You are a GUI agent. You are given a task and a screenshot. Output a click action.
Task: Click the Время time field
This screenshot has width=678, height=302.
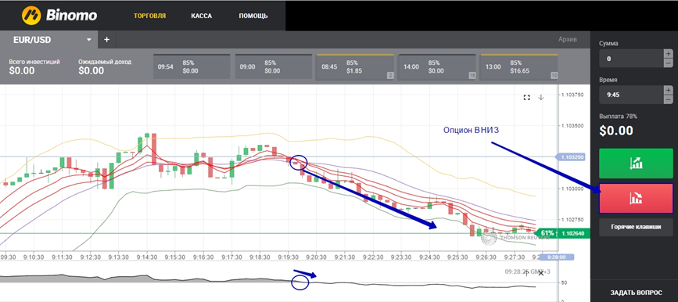(631, 95)
